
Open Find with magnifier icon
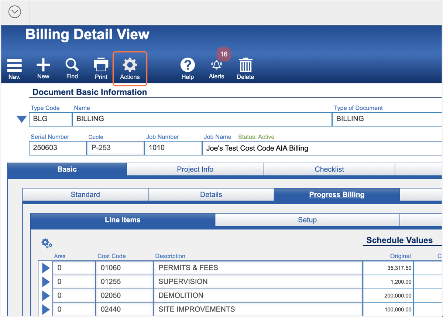click(72, 69)
